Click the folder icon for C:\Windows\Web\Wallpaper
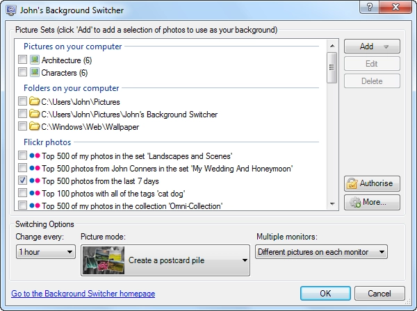The image size is (417, 311). (34, 126)
